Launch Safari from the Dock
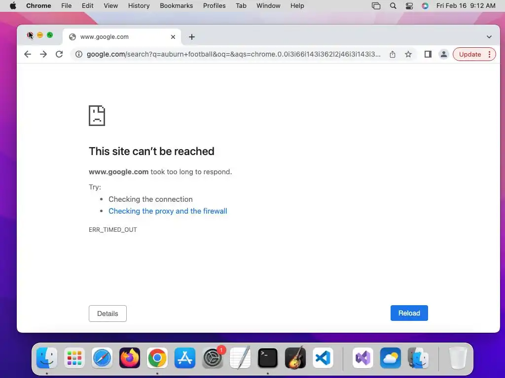This screenshot has width=505, height=378. (102, 358)
